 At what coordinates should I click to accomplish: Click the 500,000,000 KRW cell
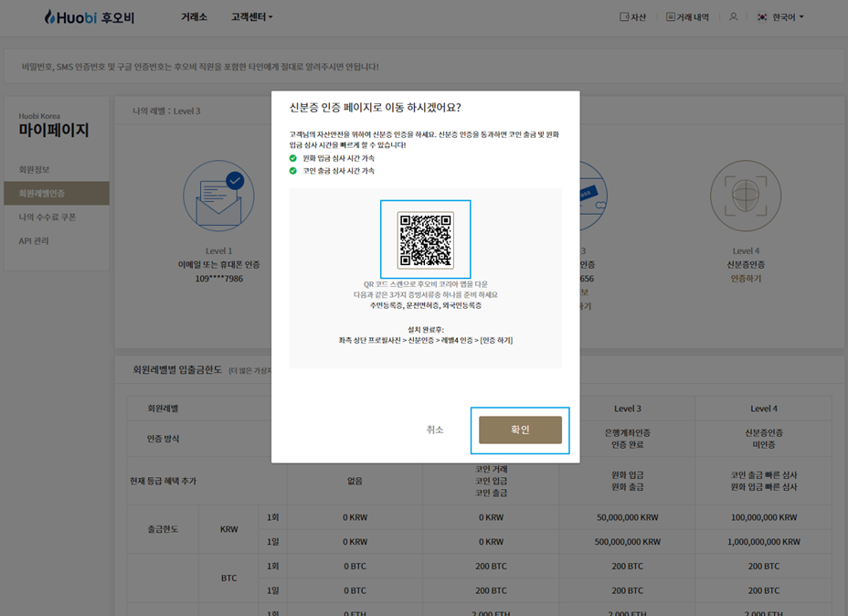point(628,541)
